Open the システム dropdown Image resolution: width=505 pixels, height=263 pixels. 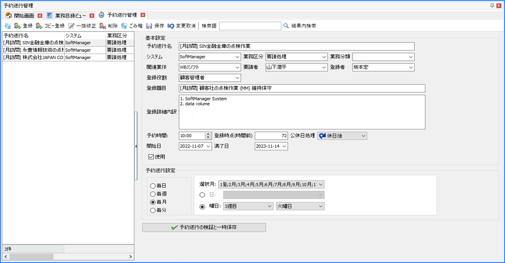210,57
